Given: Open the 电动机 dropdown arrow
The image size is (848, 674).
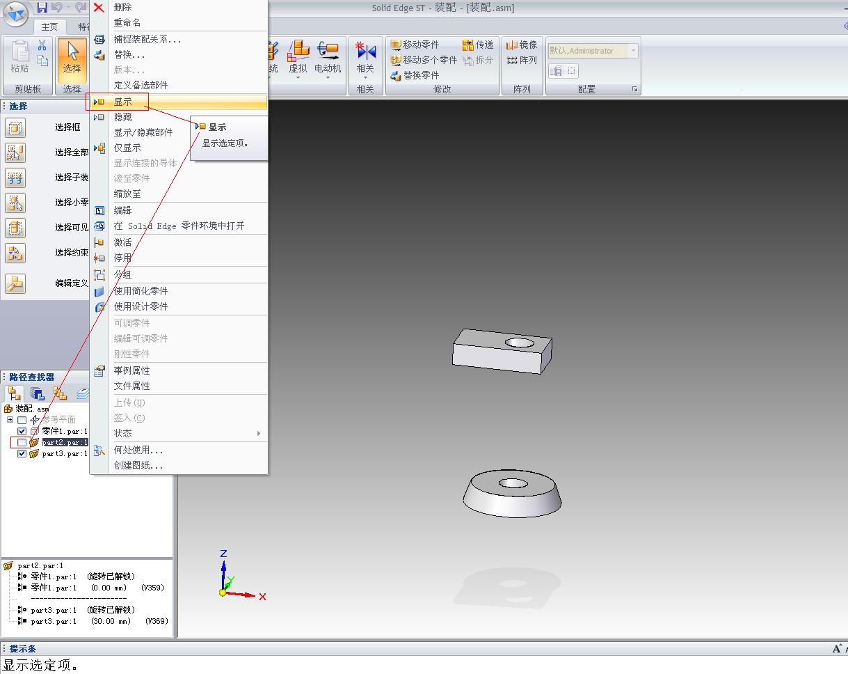Looking at the screenshot, I should click(x=328, y=78).
